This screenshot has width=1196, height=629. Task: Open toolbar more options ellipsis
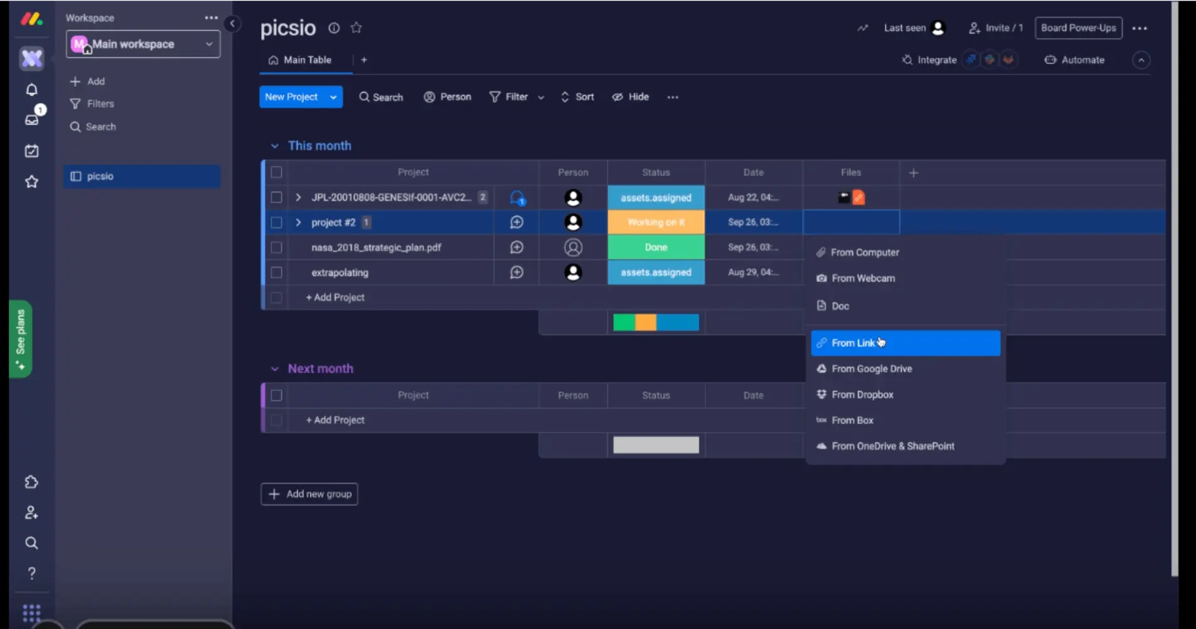tap(673, 97)
